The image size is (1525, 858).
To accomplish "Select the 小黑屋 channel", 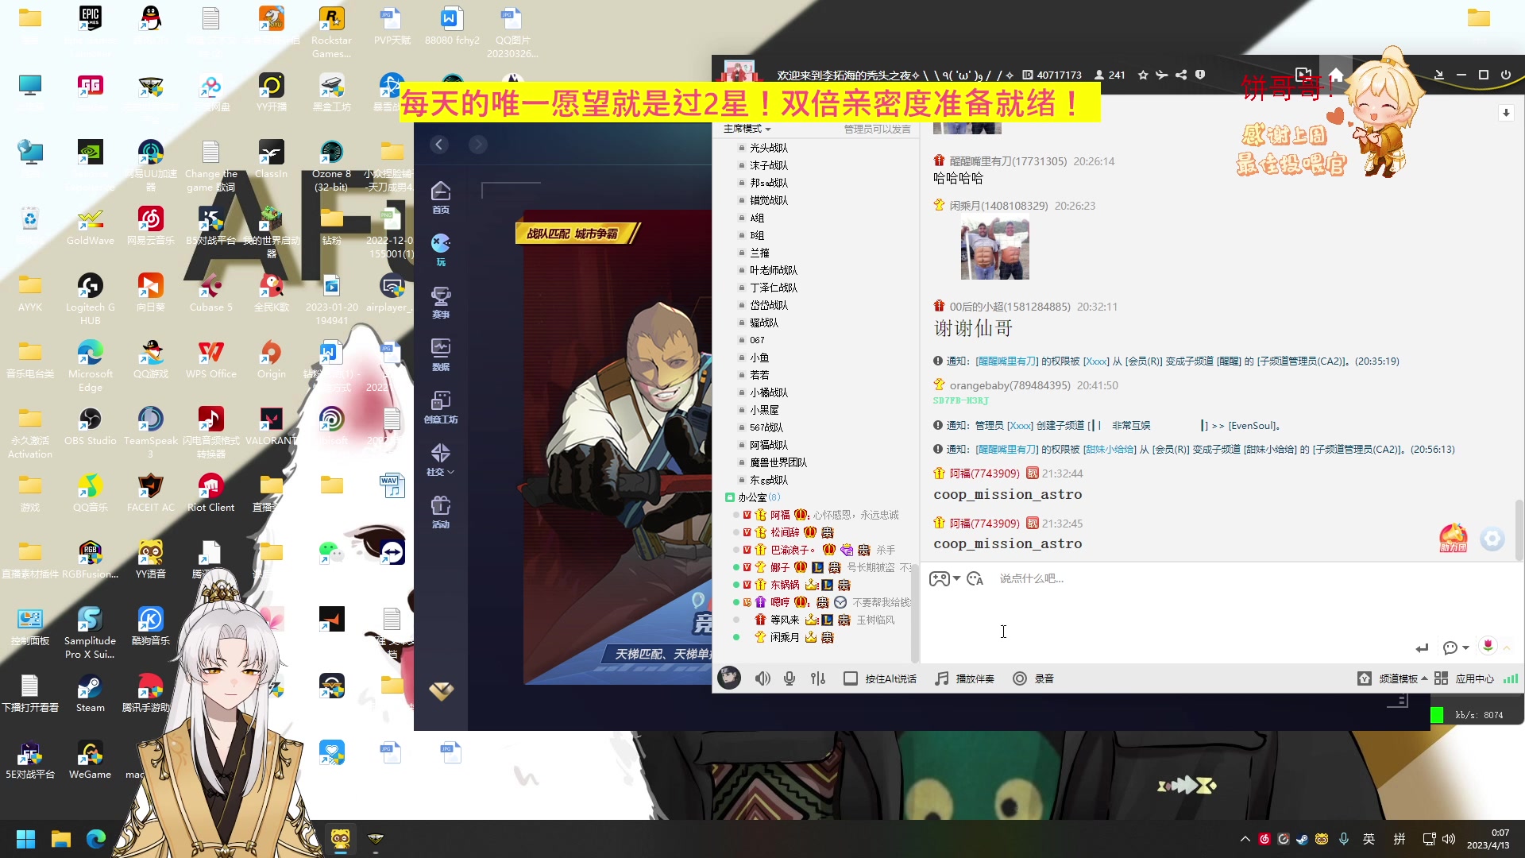I will [x=764, y=410].
